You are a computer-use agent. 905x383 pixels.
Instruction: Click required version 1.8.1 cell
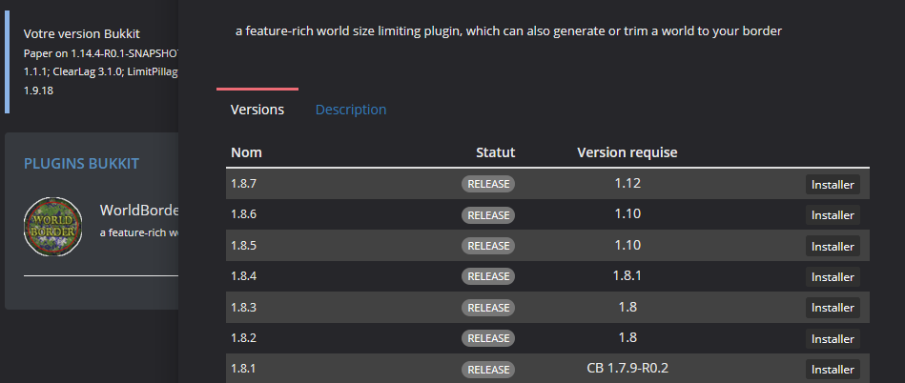627,275
